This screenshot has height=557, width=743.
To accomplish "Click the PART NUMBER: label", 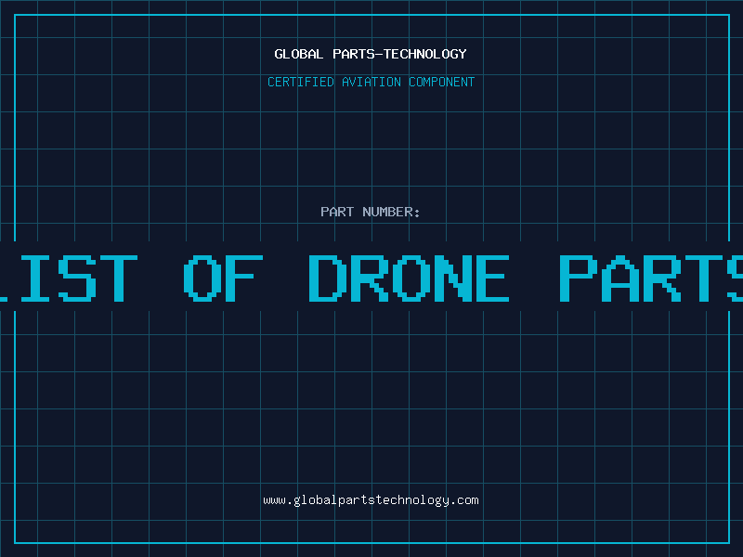I will 370,212.
